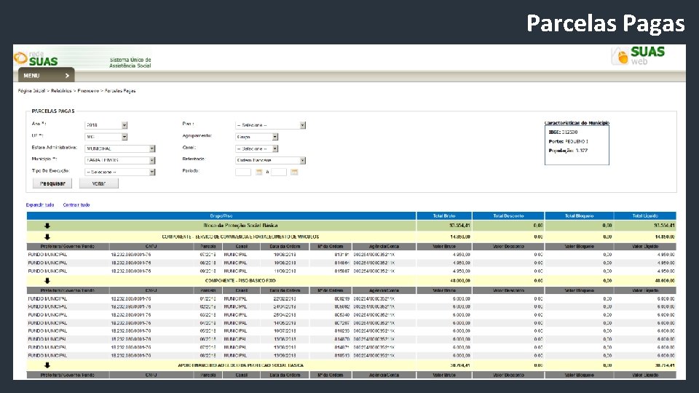
Task: Click the População value in município box
Action: (581, 151)
